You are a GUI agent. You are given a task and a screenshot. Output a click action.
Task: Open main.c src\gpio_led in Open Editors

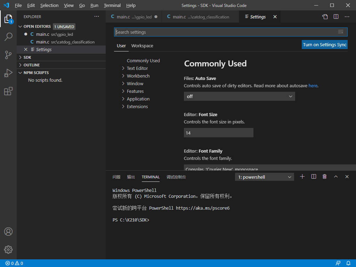(x=61, y=34)
